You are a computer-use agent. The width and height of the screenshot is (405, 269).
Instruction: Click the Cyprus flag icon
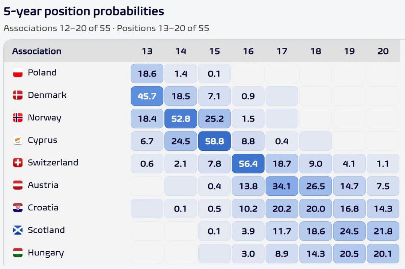pos(18,140)
